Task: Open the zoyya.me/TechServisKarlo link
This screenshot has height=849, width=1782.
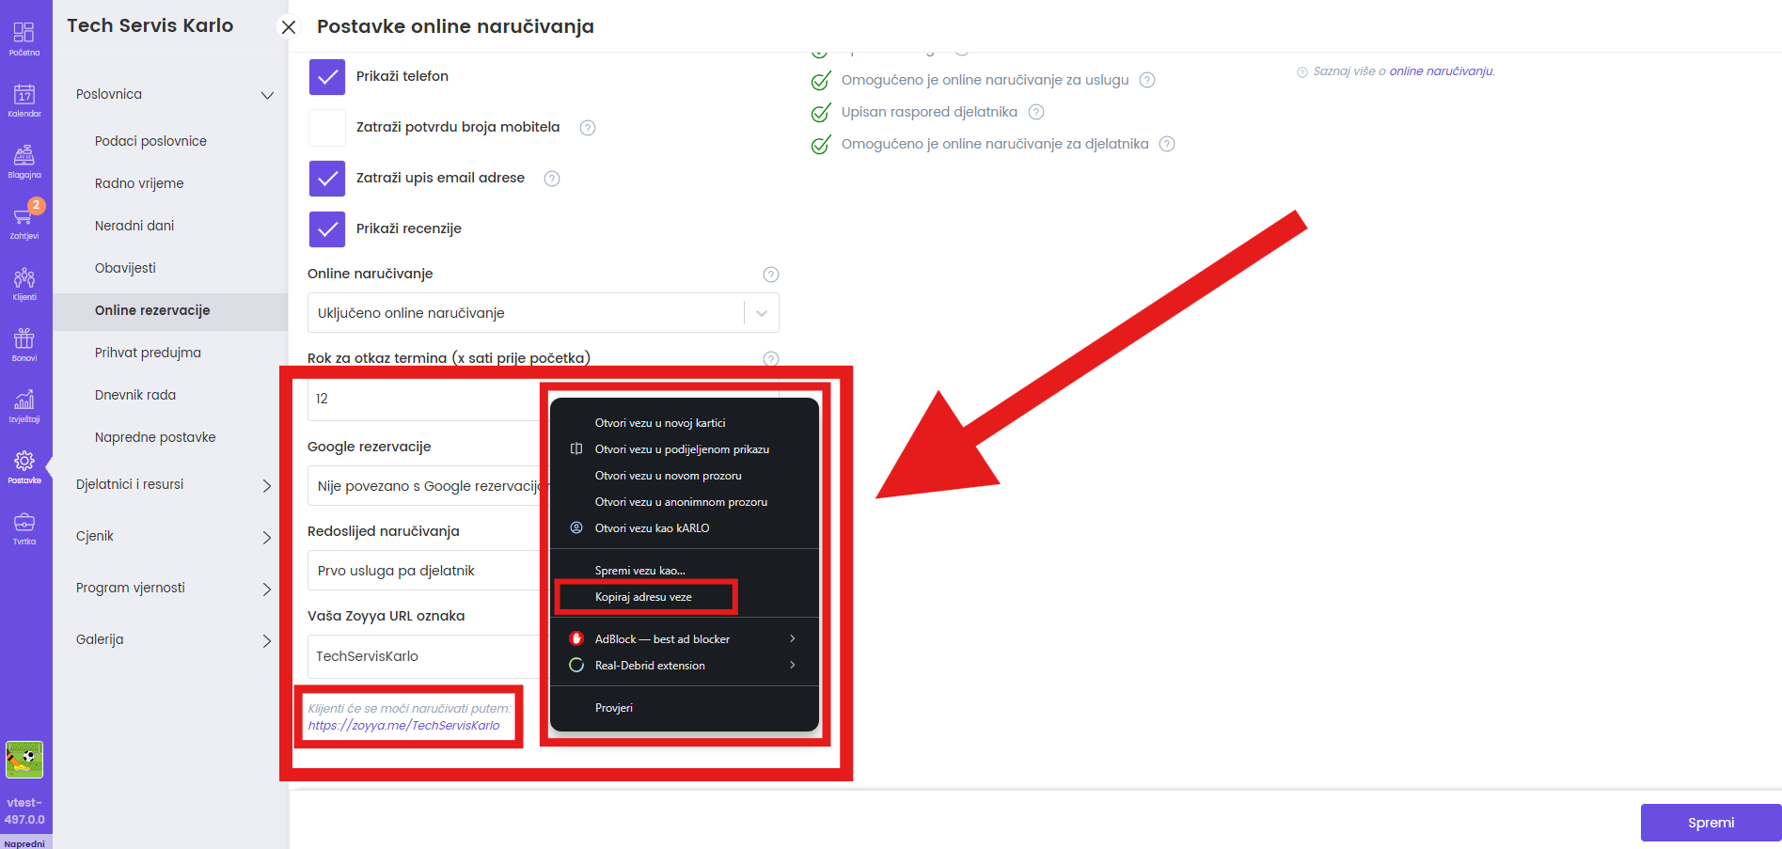Action: click(403, 726)
